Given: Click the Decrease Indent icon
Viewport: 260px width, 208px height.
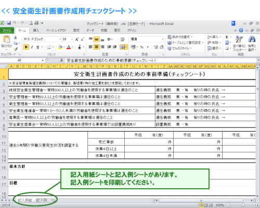Looking at the screenshot, I should tap(109, 47).
